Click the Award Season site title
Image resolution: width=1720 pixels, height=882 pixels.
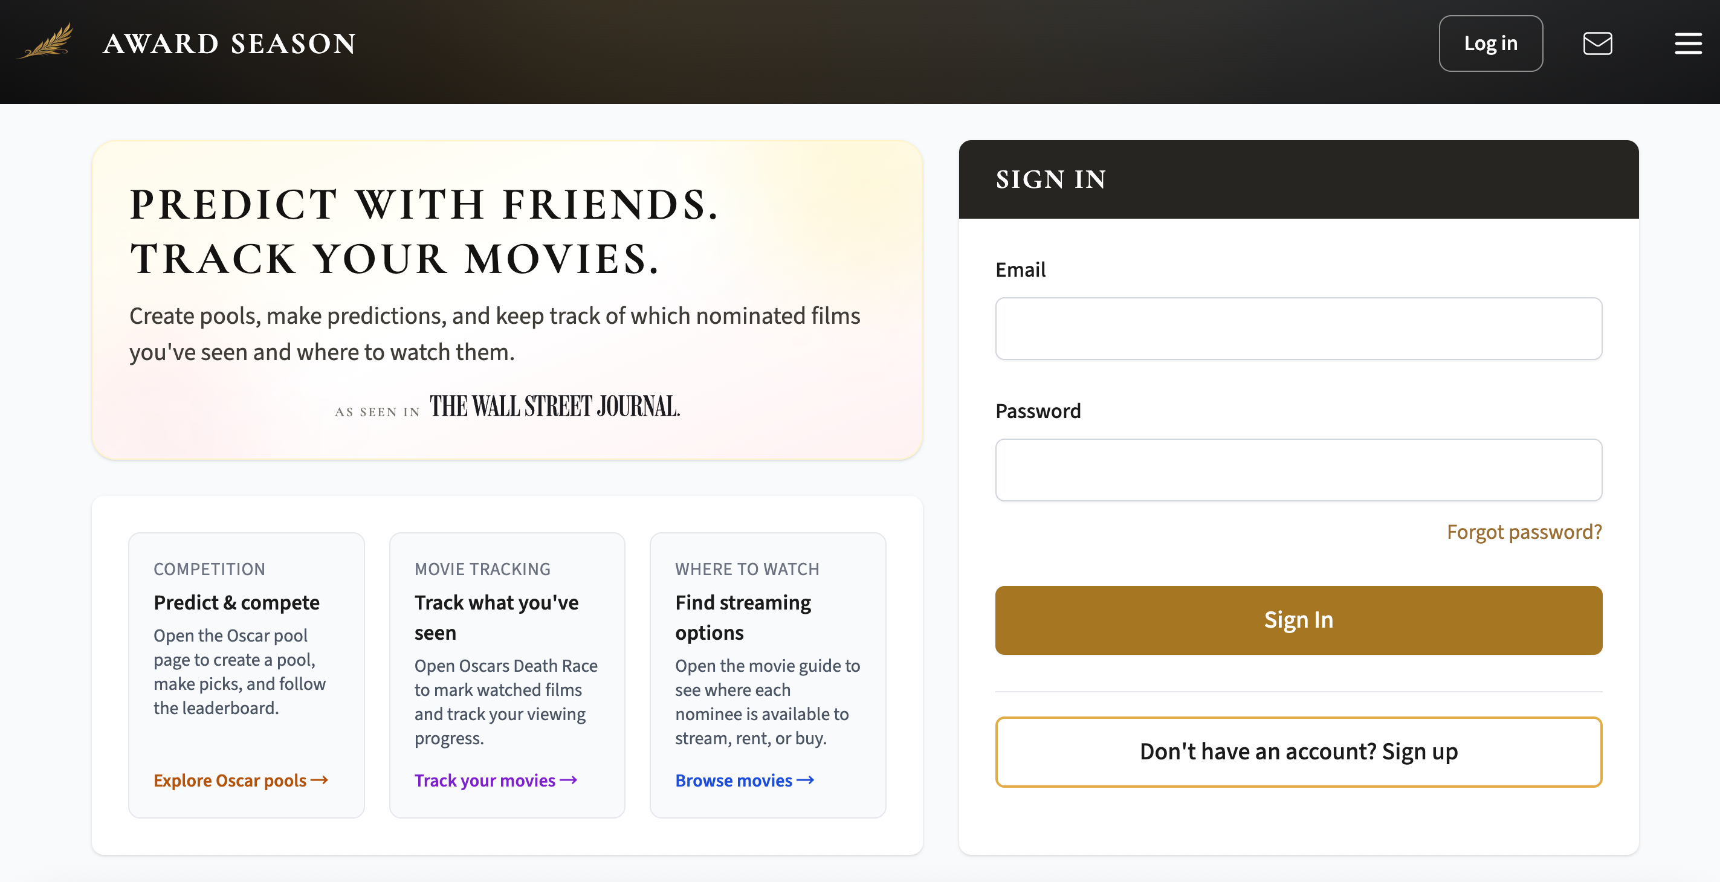[229, 44]
